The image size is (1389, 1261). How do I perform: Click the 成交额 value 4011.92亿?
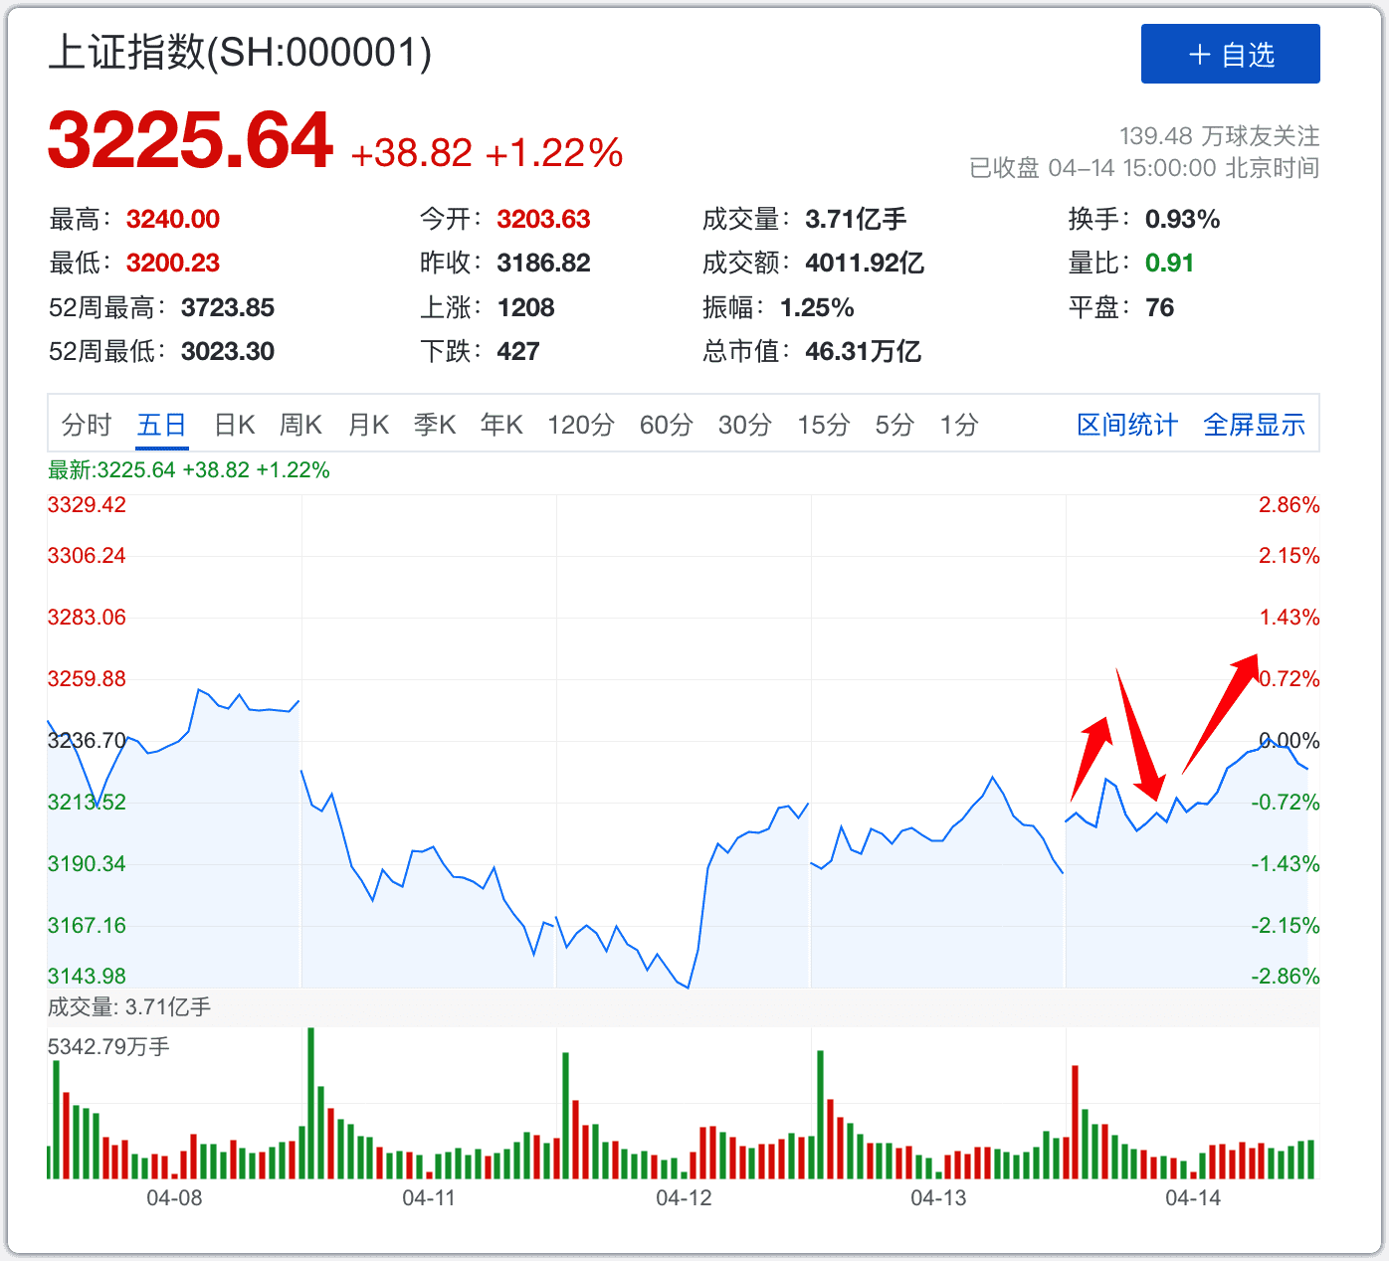point(865,263)
